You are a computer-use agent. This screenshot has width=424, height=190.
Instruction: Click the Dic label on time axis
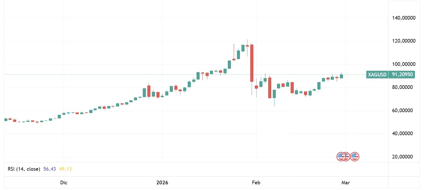point(64,183)
